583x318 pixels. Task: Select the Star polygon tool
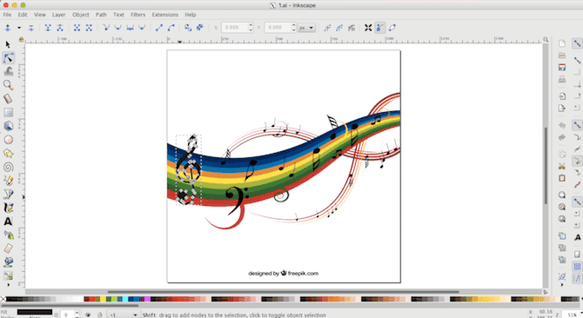[x=8, y=153]
